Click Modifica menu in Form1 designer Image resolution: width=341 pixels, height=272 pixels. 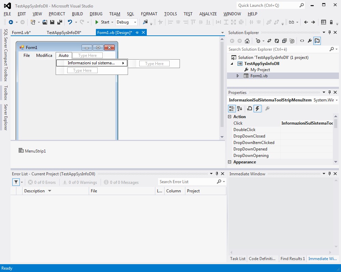pyautogui.click(x=44, y=55)
